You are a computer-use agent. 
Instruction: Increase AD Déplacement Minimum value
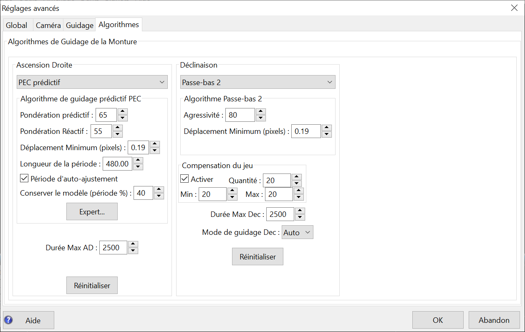tap(155, 144)
